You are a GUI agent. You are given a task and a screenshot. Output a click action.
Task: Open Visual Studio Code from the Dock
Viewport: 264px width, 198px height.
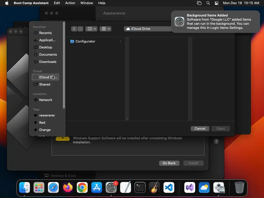(x=169, y=187)
